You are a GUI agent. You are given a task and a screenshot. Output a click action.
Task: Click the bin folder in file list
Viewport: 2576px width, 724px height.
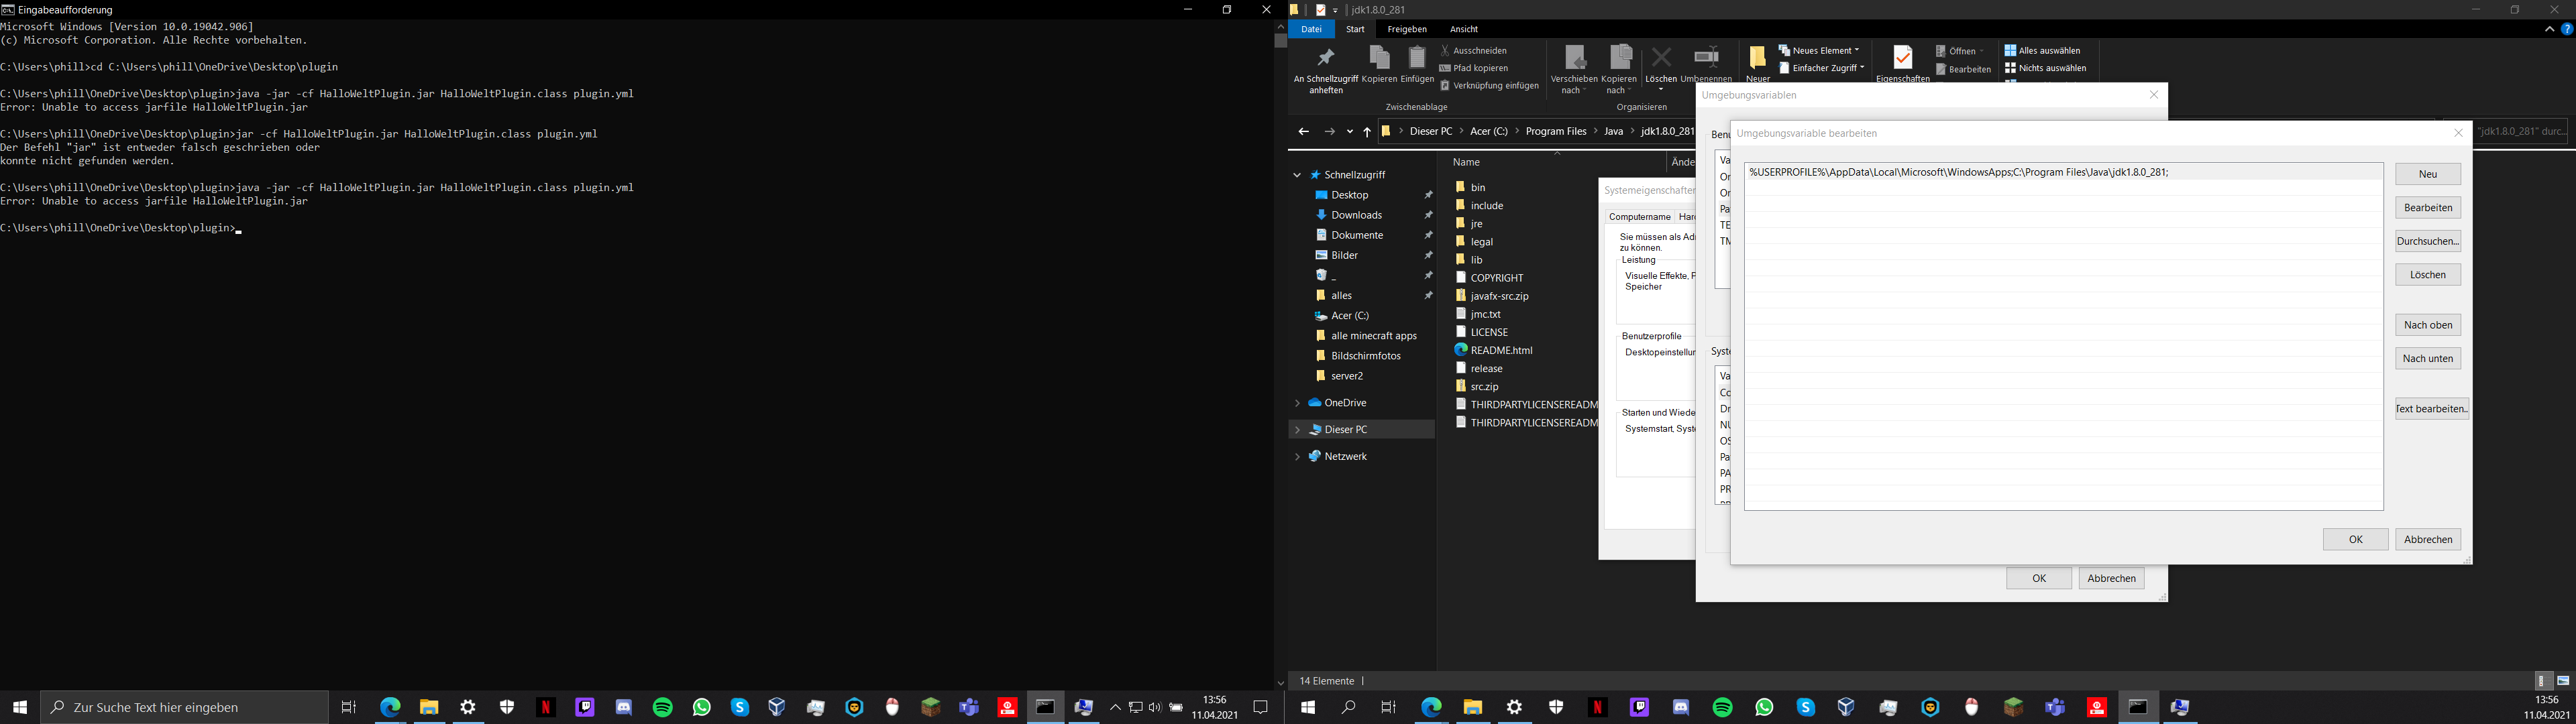(1477, 187)
